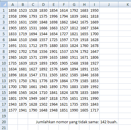This screenshot has width=131, height=130.
Task: Select row 19 header
Action: [x=4, y=116]
